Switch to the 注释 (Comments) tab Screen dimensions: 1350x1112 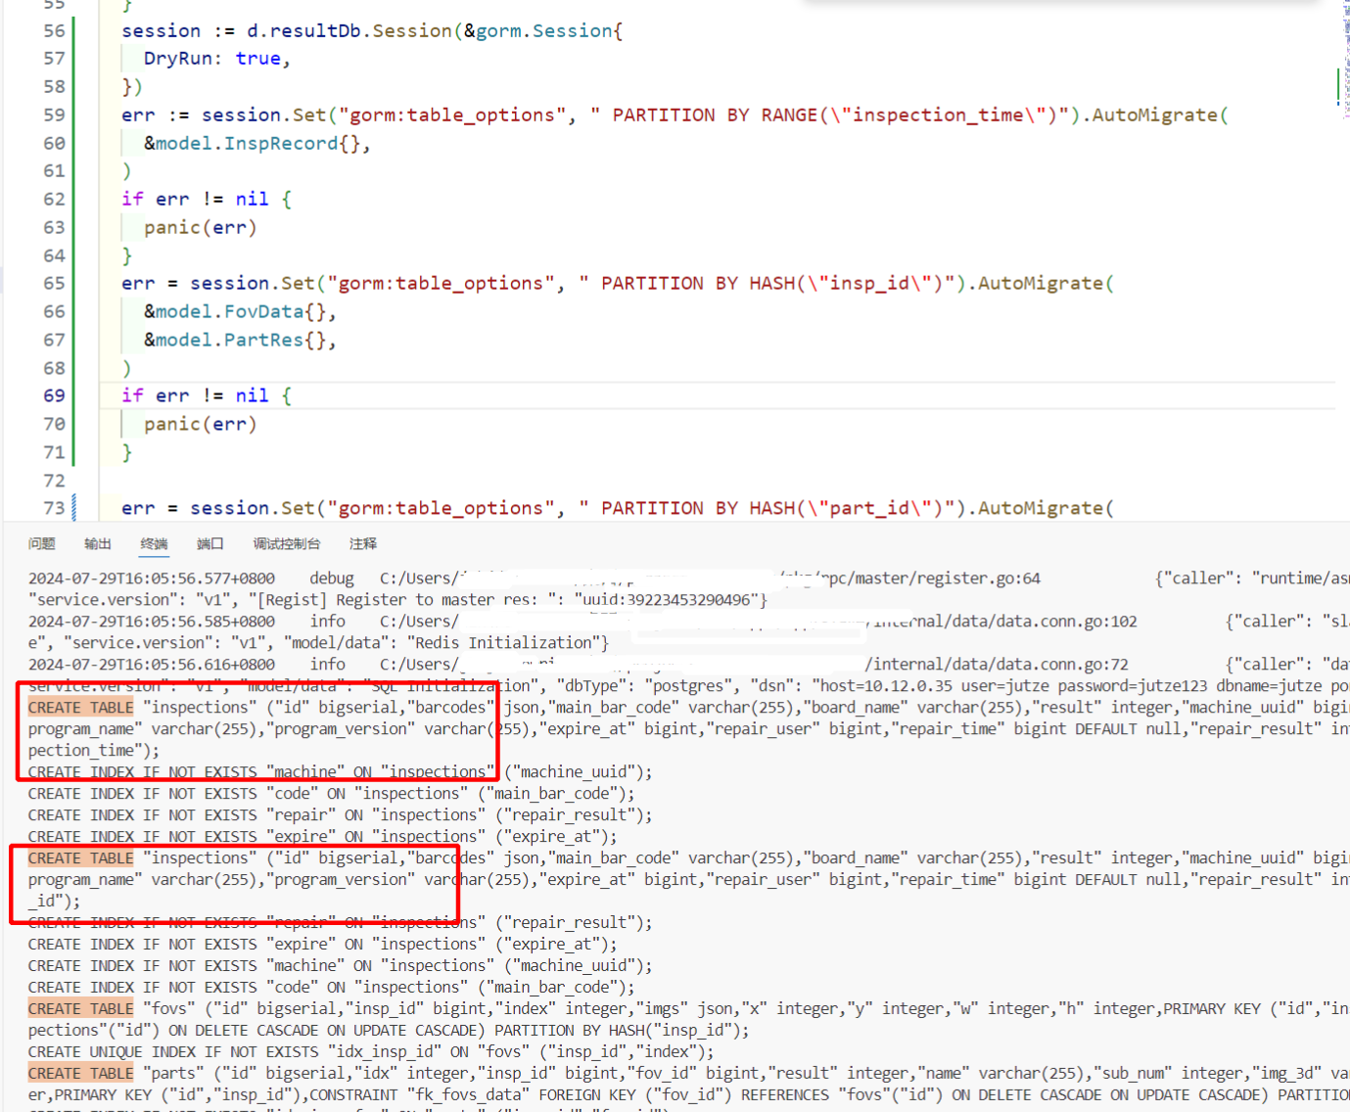point(362,543)
